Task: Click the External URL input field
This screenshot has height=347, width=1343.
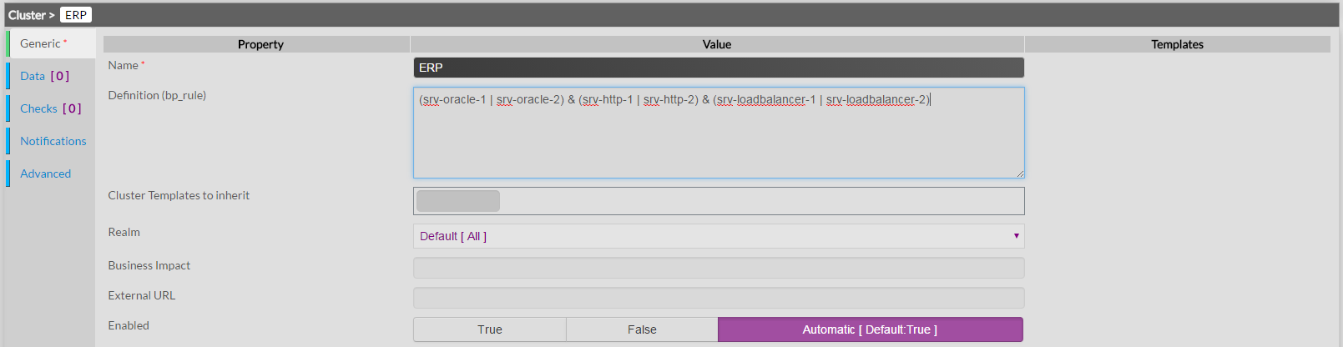Action: point(718,298)
